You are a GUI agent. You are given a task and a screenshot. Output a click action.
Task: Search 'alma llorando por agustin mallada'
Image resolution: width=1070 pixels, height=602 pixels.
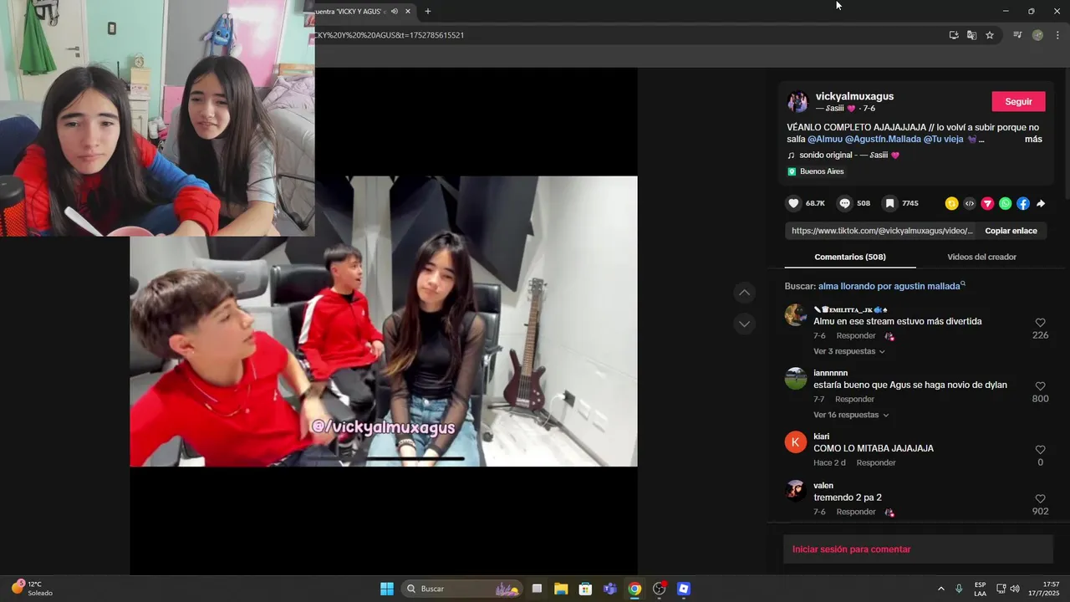pos(889,286)
